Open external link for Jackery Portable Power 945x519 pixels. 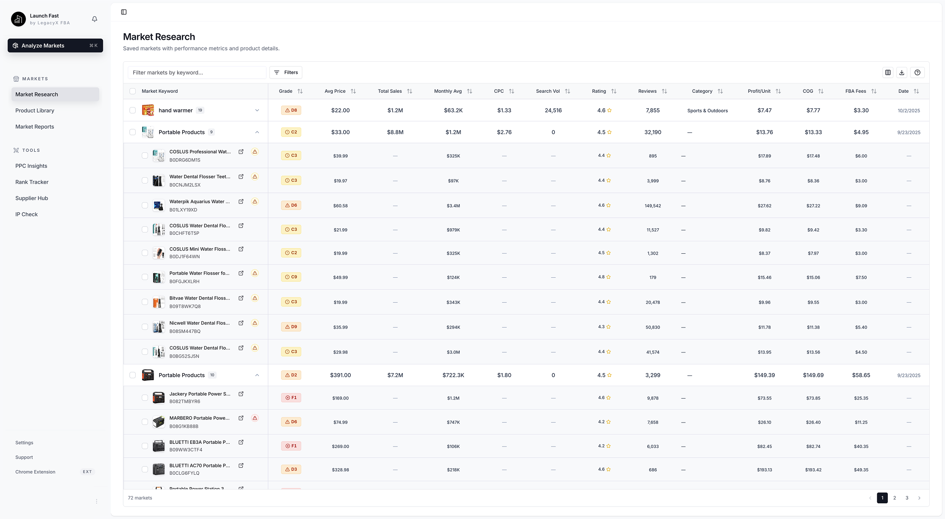click(x=241, y=394)
